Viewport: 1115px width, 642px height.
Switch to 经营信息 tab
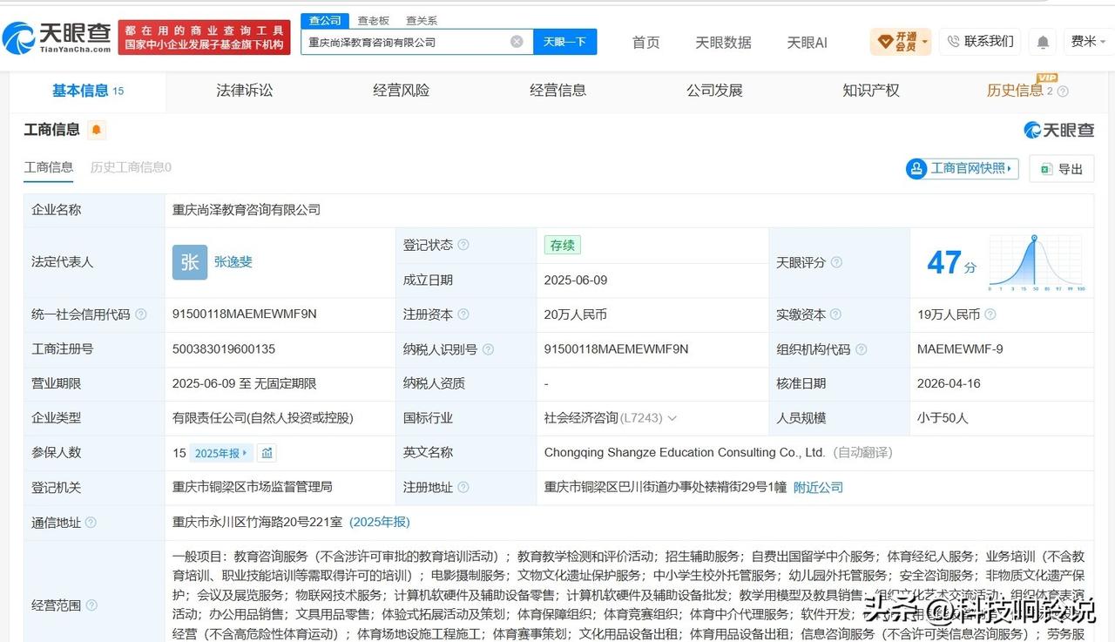558,91
